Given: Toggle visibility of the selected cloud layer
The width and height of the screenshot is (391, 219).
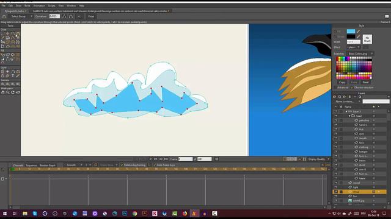Looking at the screenshot, I should click(x=335, y=192).
